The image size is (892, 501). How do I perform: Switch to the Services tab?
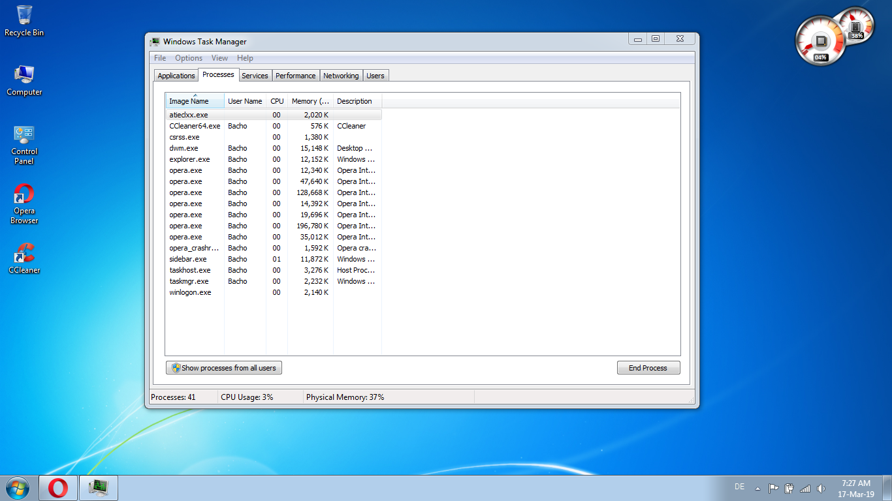[255, 76]
